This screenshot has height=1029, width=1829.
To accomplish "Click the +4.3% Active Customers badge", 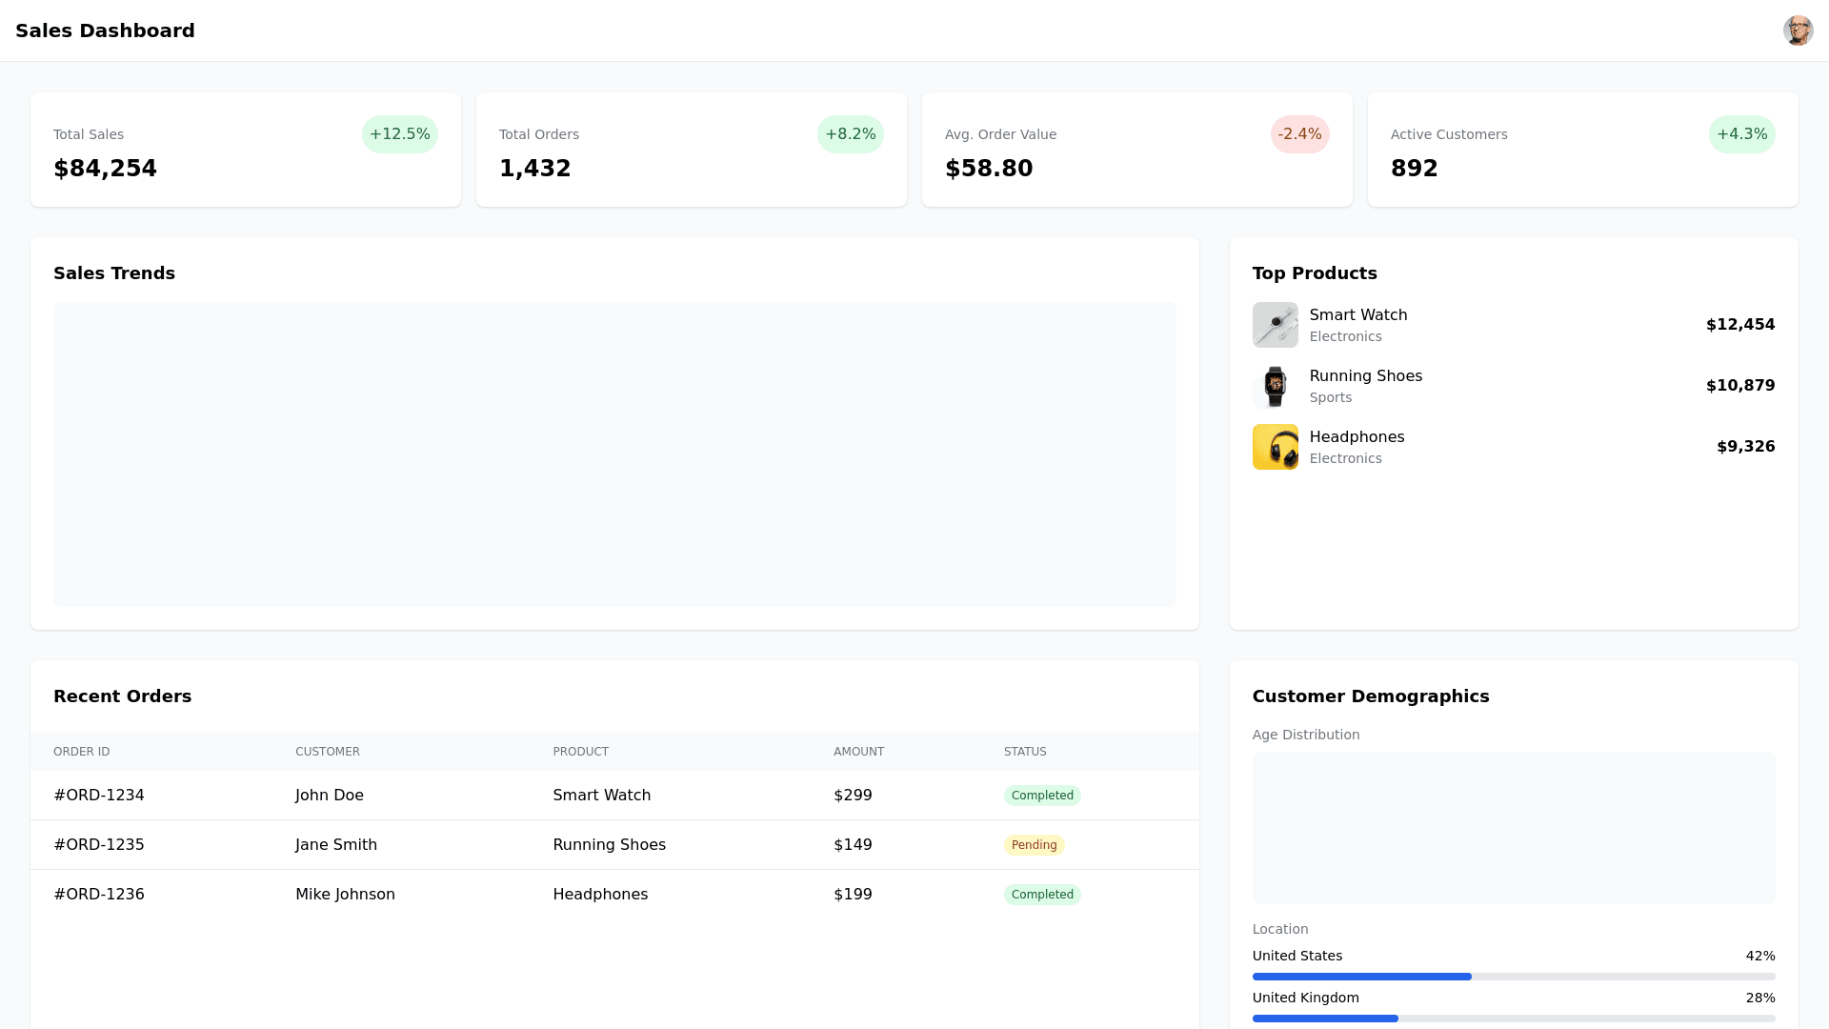I will click(x=1741, y=134).
